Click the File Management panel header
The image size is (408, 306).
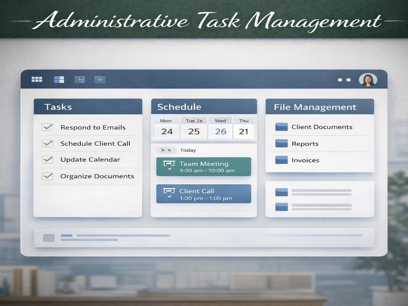pos(320,106)
